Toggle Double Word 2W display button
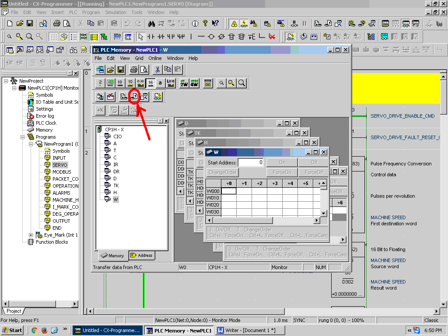 tap(184, 83)
